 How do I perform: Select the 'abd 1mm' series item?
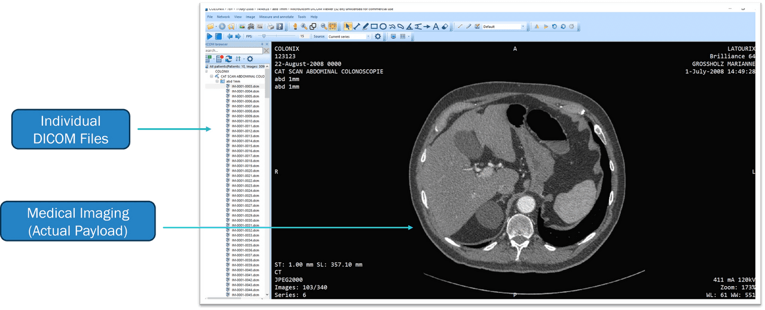coord(233,81)
